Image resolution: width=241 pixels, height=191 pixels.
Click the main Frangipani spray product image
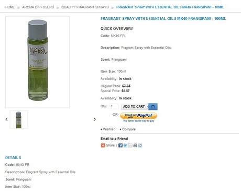(38, 62)
